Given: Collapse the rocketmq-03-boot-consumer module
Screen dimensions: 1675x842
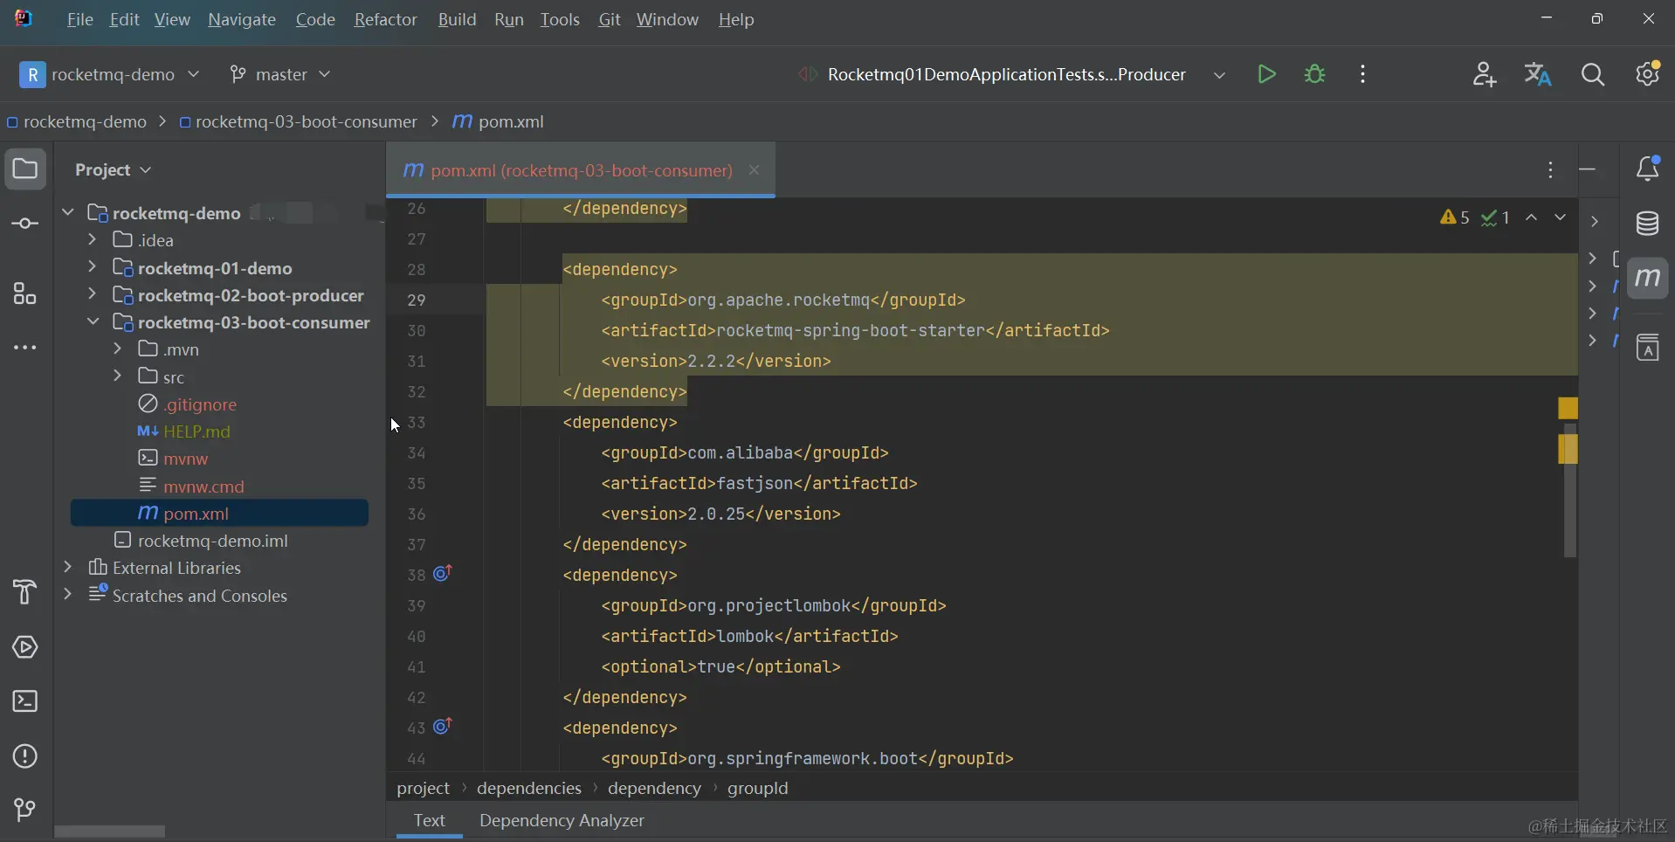Looking at the screenshot, I should point(93,321).
